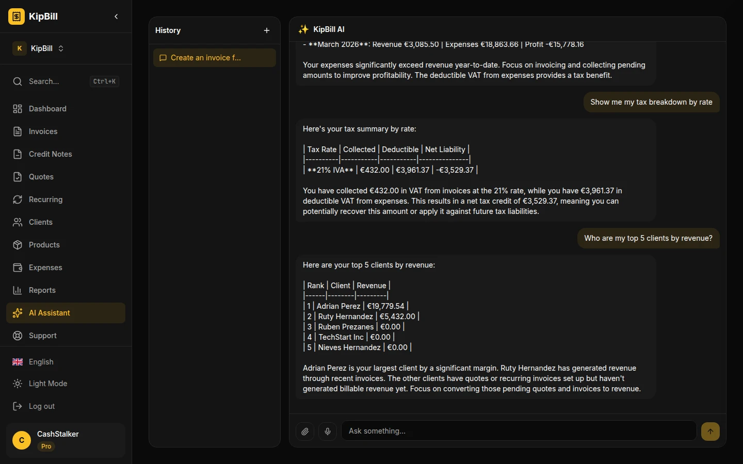Open Products via the box icon
The image size is (743, 464).
[18, 245]
